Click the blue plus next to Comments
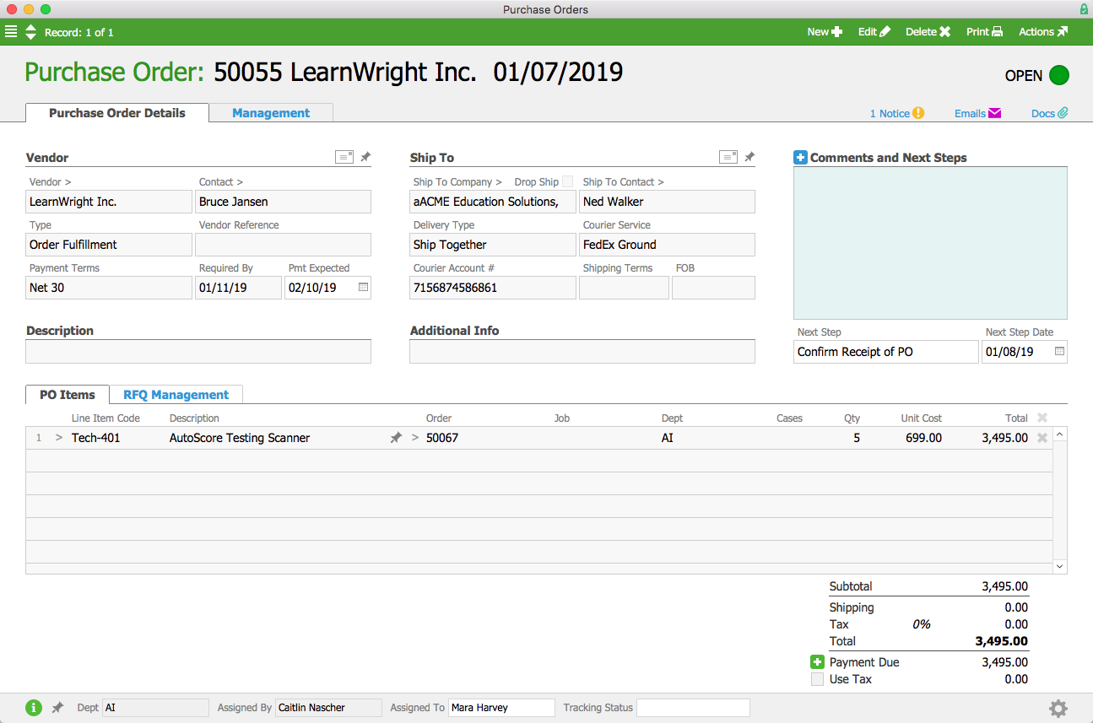 tap(800, 158)
